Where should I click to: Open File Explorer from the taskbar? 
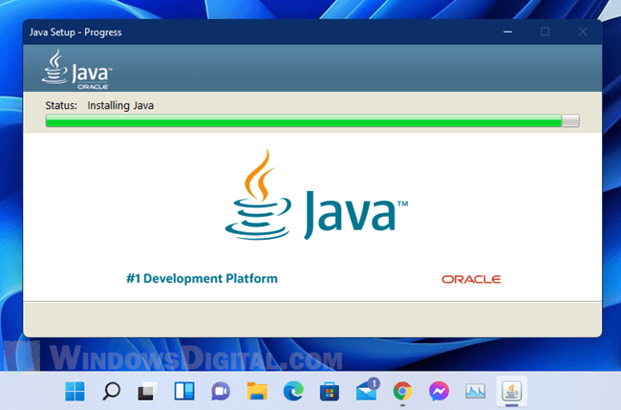click(x=257, y=392)
